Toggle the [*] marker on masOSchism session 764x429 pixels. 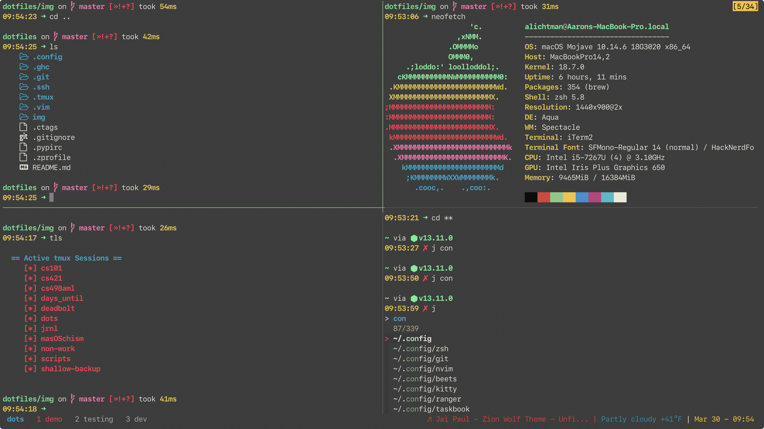(x=30, y=338)
